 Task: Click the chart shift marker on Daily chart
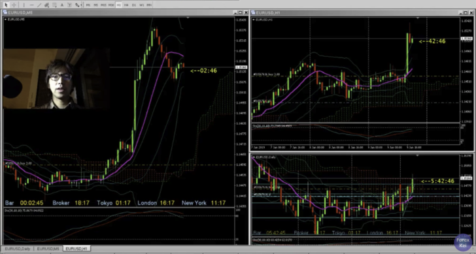(x=417, y=155)
